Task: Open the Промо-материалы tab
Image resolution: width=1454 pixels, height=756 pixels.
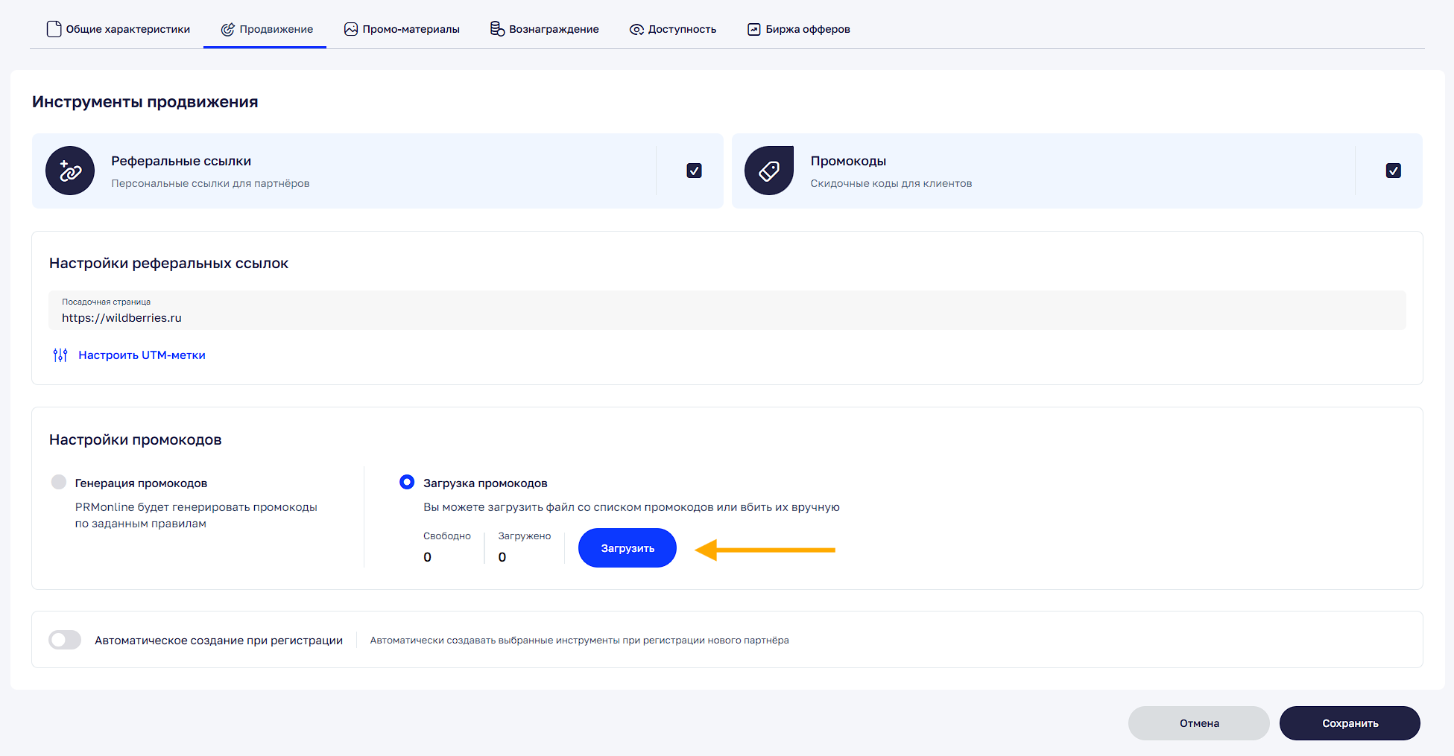Action: tap(411, 29)
